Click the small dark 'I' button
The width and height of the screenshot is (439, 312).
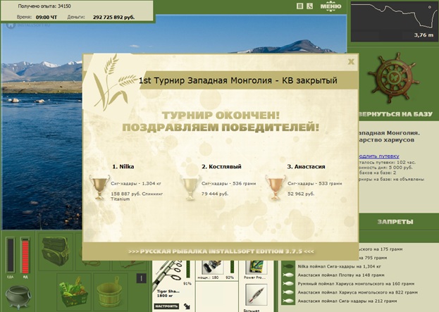[142, 278]
